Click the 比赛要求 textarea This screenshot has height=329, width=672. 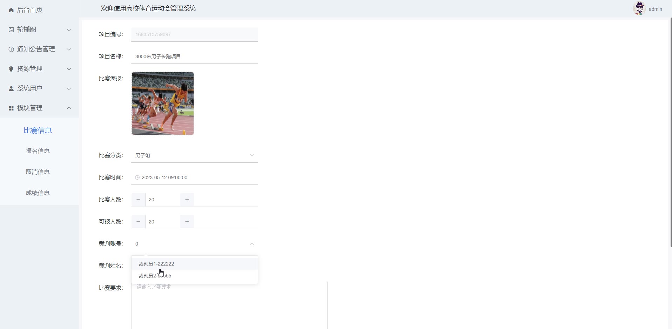pos(229,305)
